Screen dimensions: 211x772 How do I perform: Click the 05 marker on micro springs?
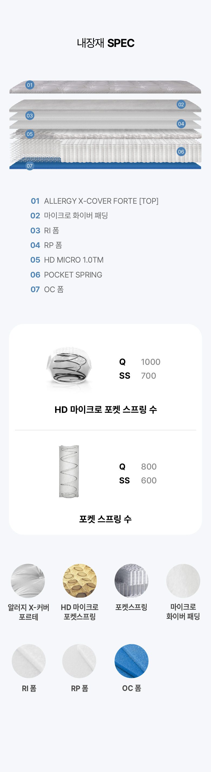(29, 134)
